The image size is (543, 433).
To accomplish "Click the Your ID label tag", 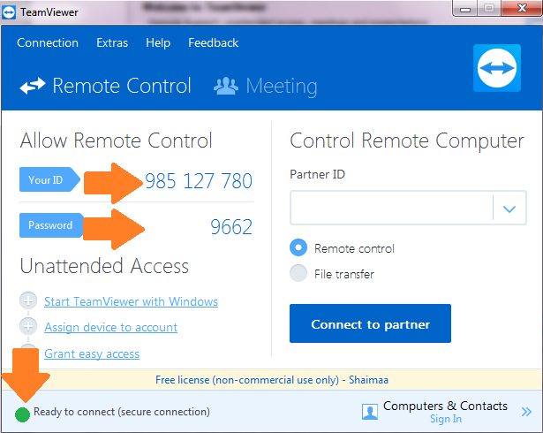I will (x=49, y=179).
